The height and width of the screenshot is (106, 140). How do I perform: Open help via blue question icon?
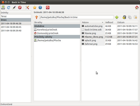(x=40, y=8)
